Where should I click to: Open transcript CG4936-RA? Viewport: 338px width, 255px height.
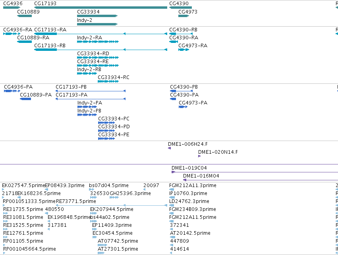coord(18,29)
